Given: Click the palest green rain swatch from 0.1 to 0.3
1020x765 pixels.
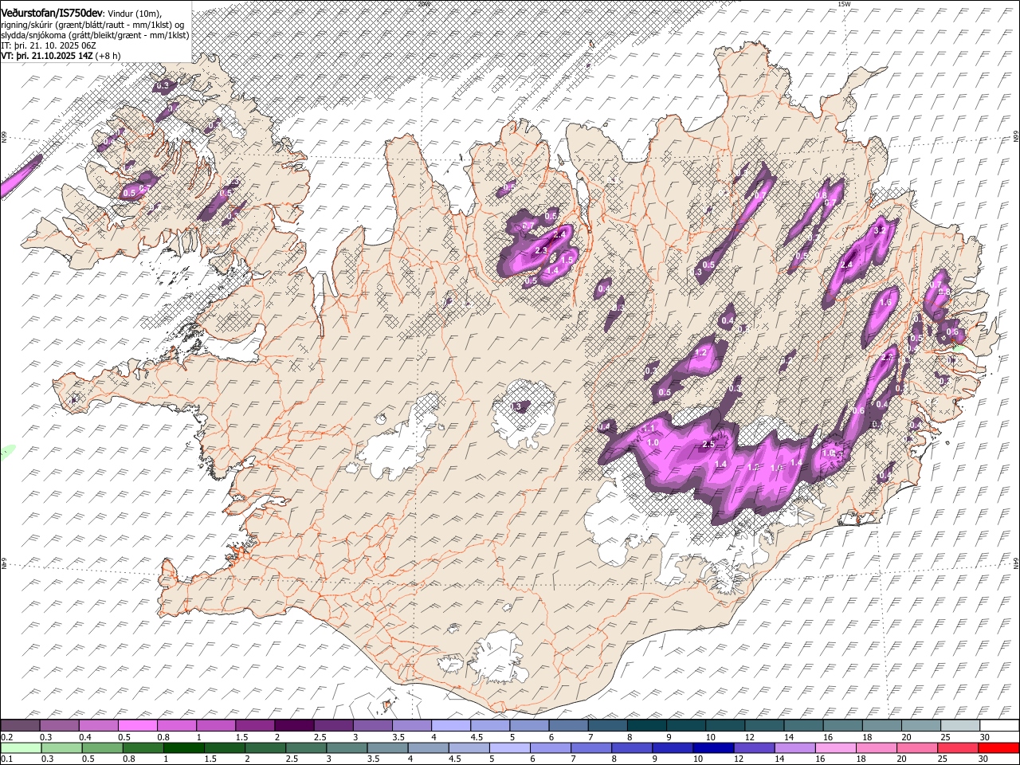Looking at the screenshot, I should click(21, 747).
